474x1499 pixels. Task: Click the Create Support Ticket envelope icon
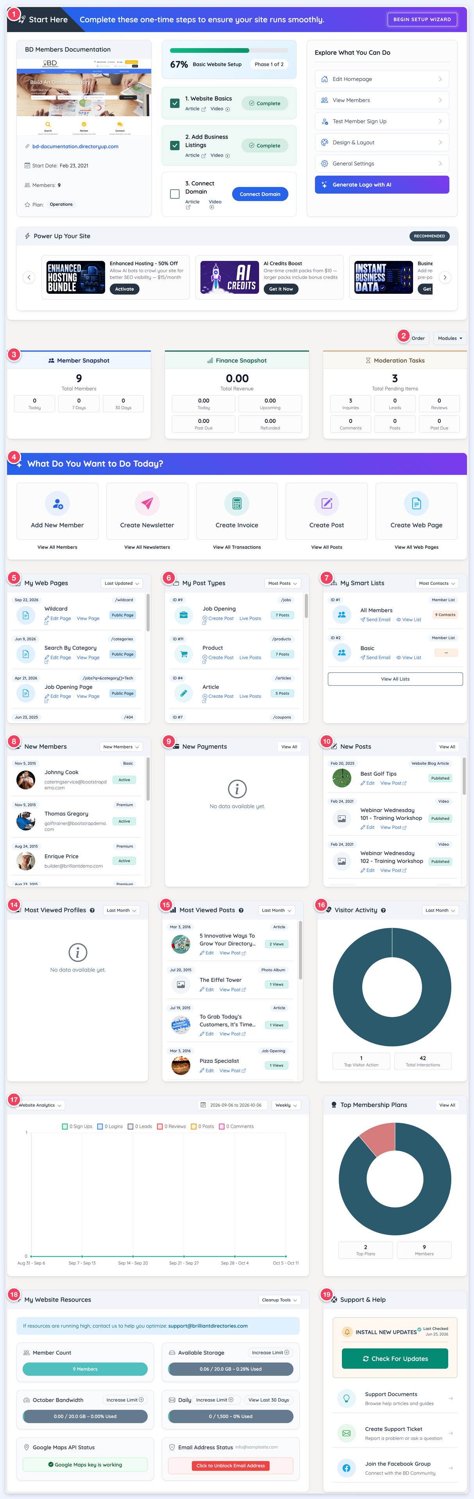pyautogui.click(x=347, y=1433)
